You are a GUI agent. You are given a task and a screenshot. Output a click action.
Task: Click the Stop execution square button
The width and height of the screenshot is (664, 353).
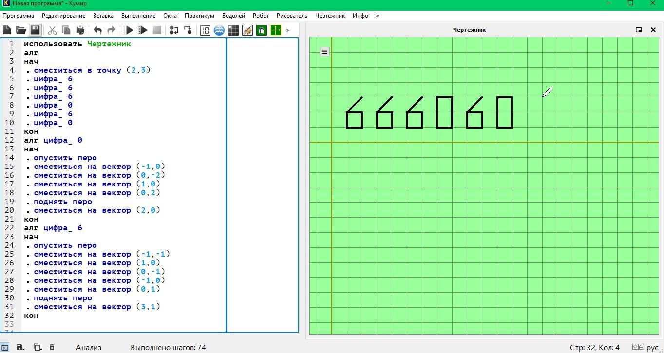point(157,30)
